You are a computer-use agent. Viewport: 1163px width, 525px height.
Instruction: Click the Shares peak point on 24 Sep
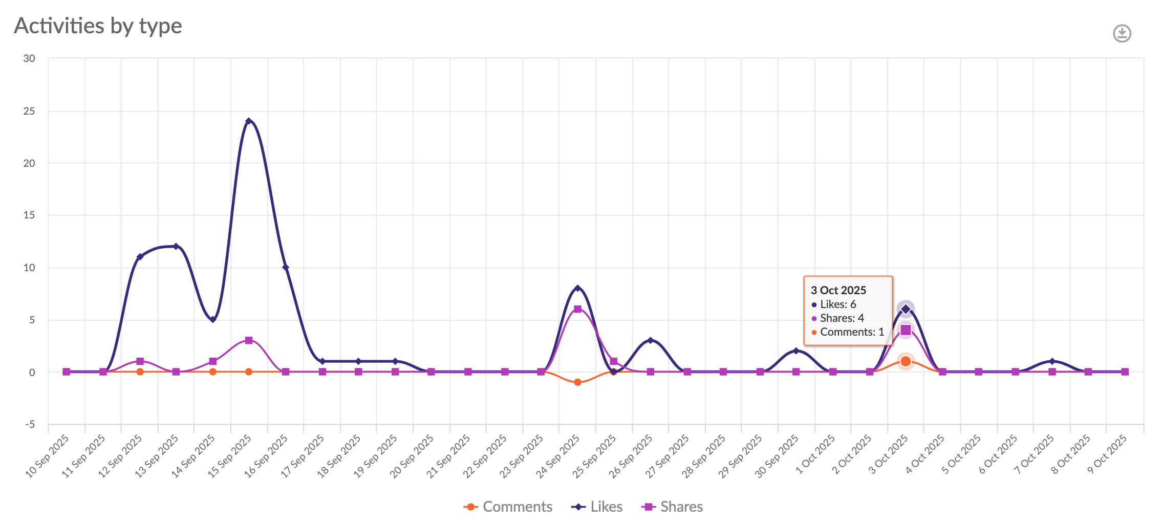pos(578,308)
